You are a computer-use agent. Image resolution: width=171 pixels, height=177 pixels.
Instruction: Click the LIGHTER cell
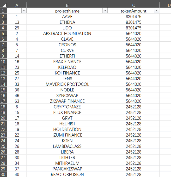coord(67,157)
